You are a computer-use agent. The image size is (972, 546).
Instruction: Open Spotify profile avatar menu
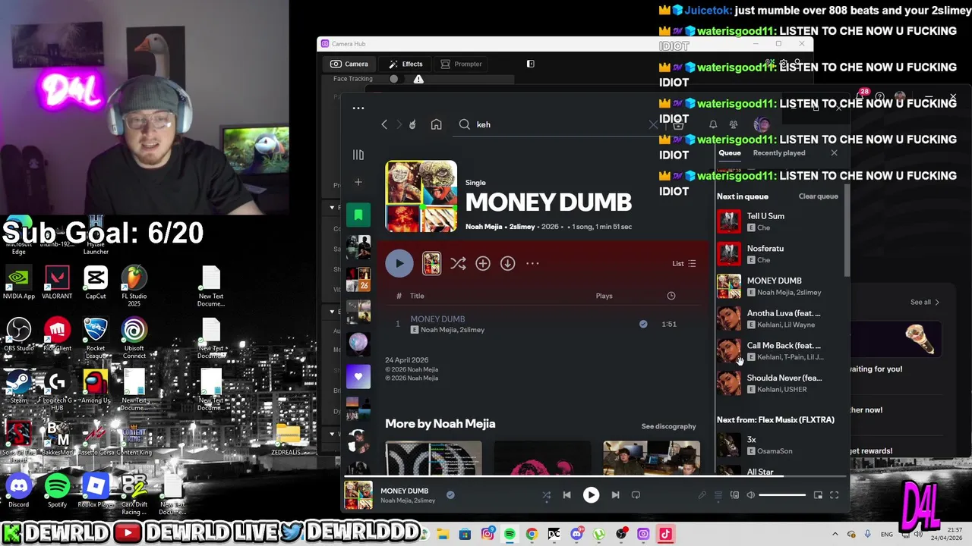tap(762, 124)
